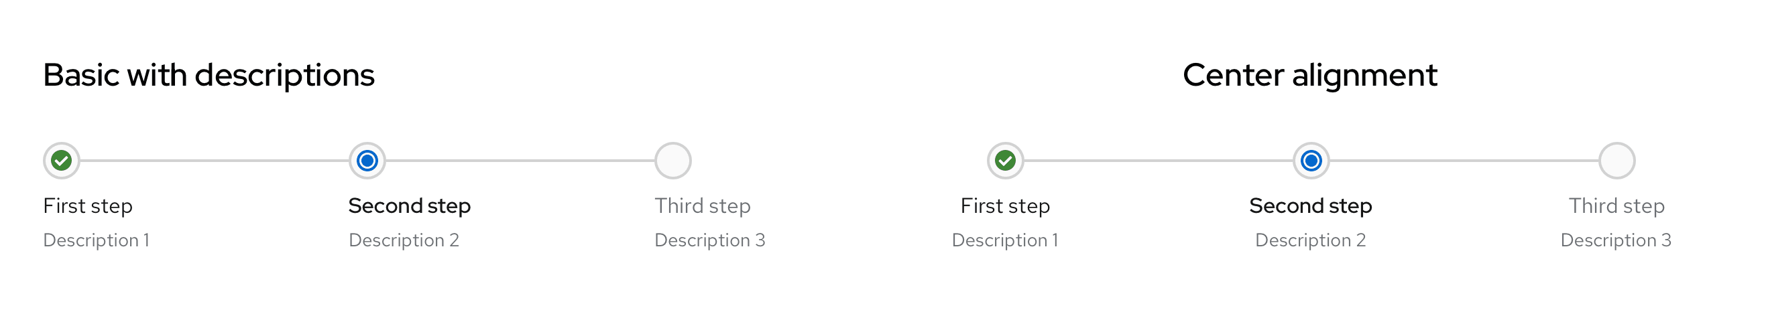The image size is (1766, 324).
Task: Click "Description 1" text in the left-aligned stepper
Action: pyautogui.click(x=96, y=240)
